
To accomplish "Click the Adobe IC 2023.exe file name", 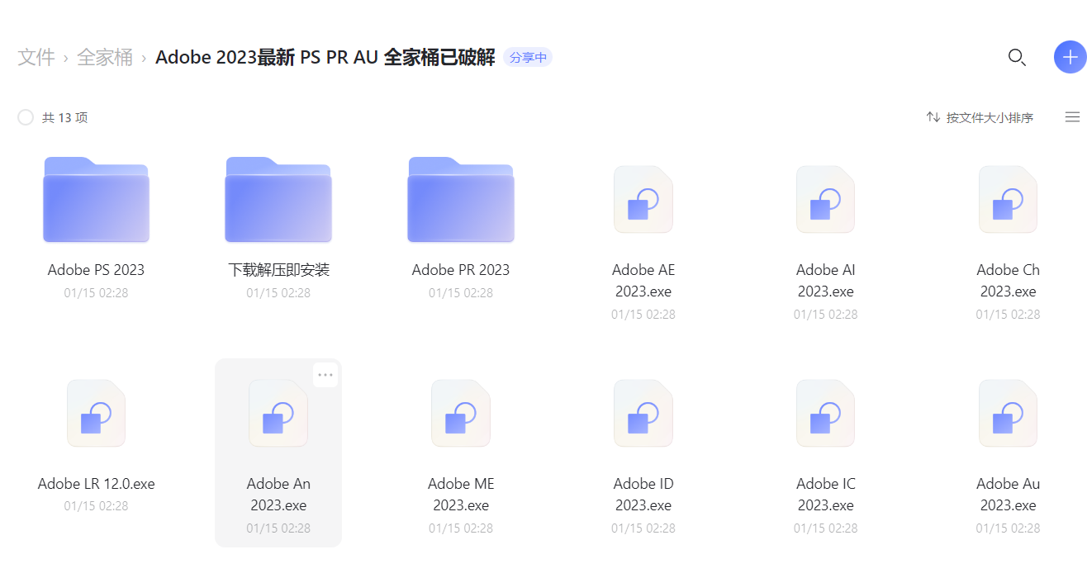I will tap(826, 495).
